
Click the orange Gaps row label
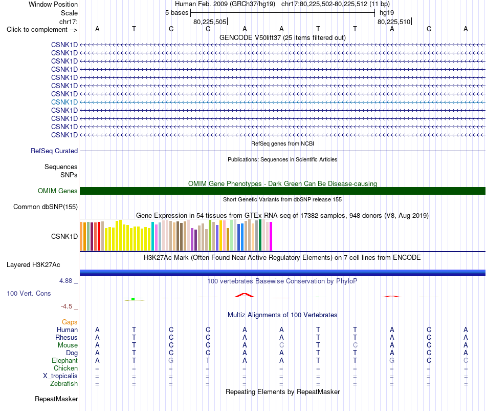coord(70,322)
